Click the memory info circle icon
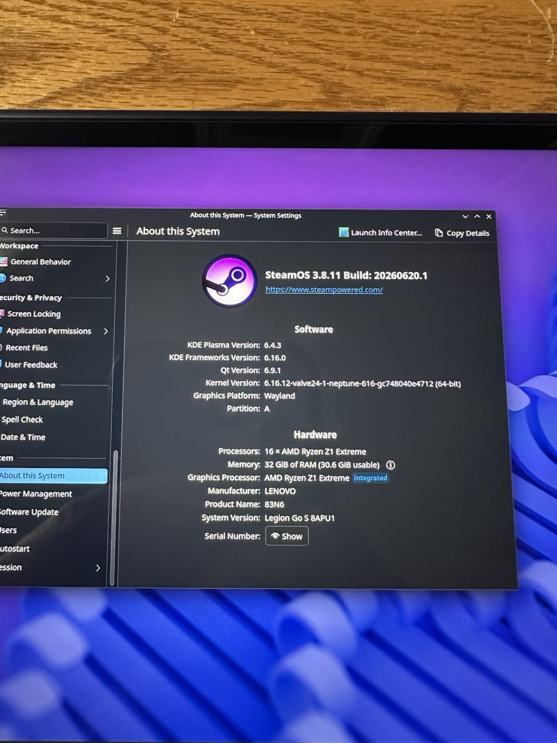This screenshot has width=557, height=743. tap(391, 465)
